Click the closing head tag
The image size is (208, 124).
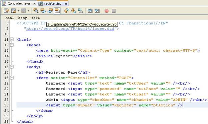click(x=35, y=61)
